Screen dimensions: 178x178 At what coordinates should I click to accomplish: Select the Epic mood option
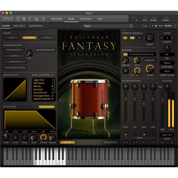(47, 38)
